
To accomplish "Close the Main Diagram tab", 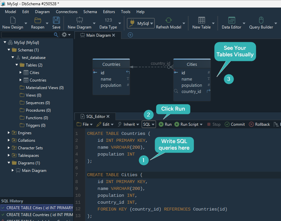I will click(114, 35).
